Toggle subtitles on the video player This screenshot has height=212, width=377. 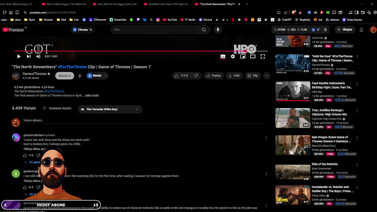coord(223,57)
